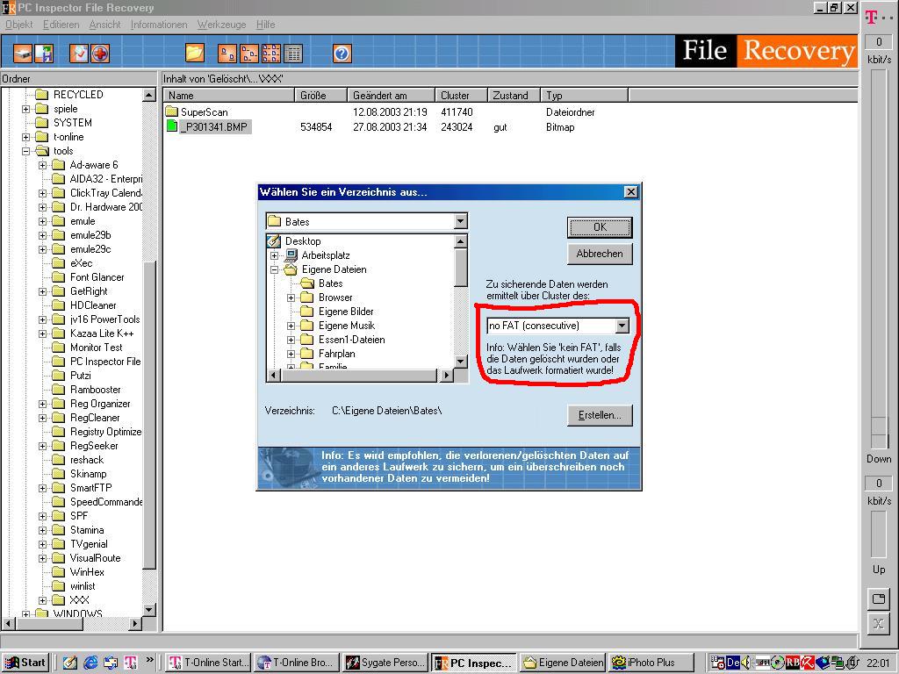Click the window icon button in right sidebar

[x=878, y=599]
